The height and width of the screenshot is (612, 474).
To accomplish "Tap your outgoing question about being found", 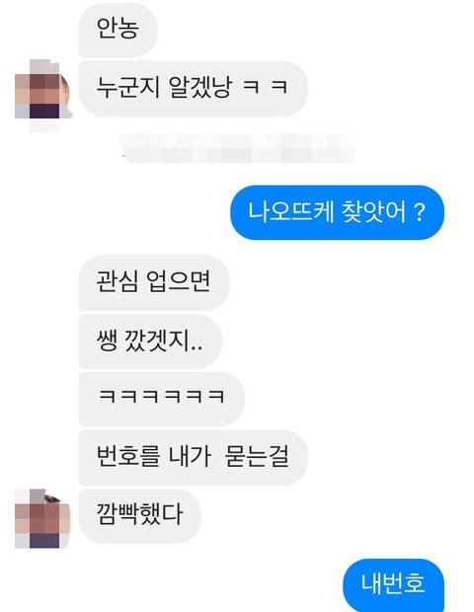I will (337, 212).
